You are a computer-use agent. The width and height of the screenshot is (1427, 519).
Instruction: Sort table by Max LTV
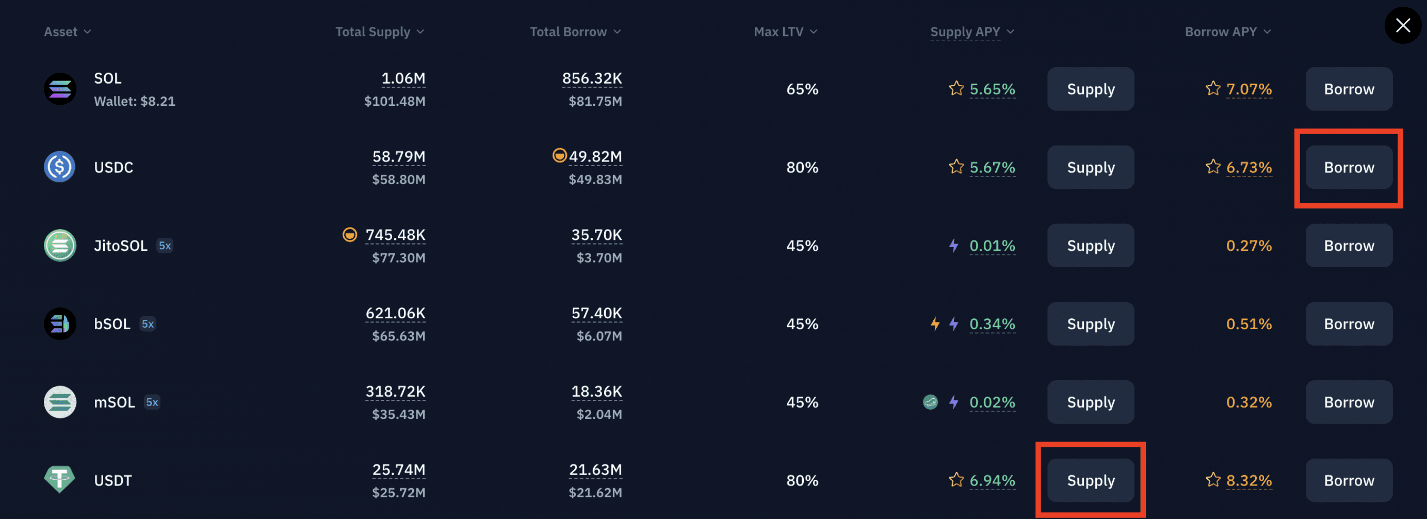point(785,31)
